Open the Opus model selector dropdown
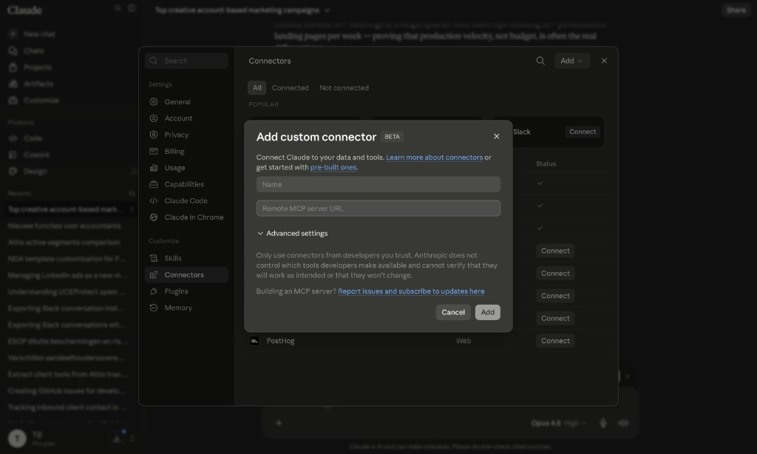The height and width of the screenshot is (454, 757). pyautogui.click(x=559, y=423)
